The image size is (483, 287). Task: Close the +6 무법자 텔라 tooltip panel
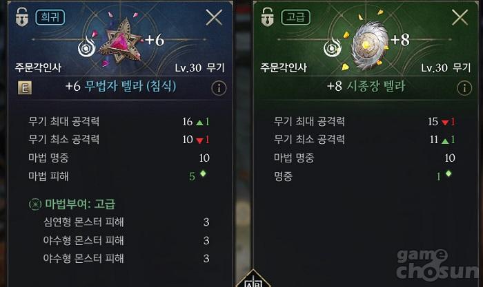click(x=214, y=17)
